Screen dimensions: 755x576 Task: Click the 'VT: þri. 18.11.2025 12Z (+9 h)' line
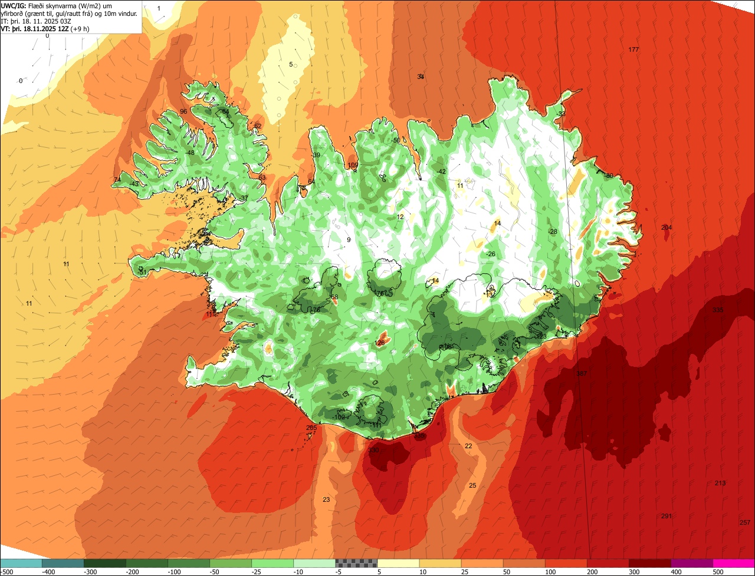click(x=45, y=28)
